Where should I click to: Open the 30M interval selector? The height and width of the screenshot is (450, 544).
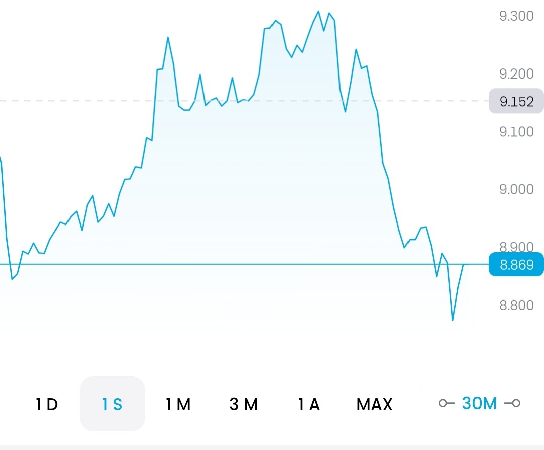[479, 403]
